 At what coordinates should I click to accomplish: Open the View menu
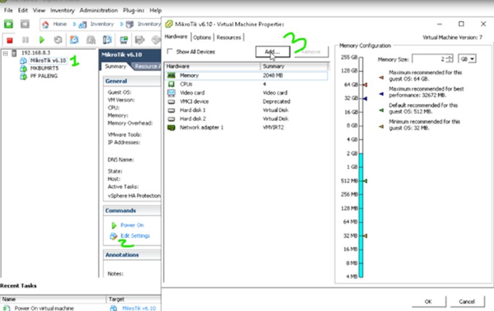pos(39,10)
